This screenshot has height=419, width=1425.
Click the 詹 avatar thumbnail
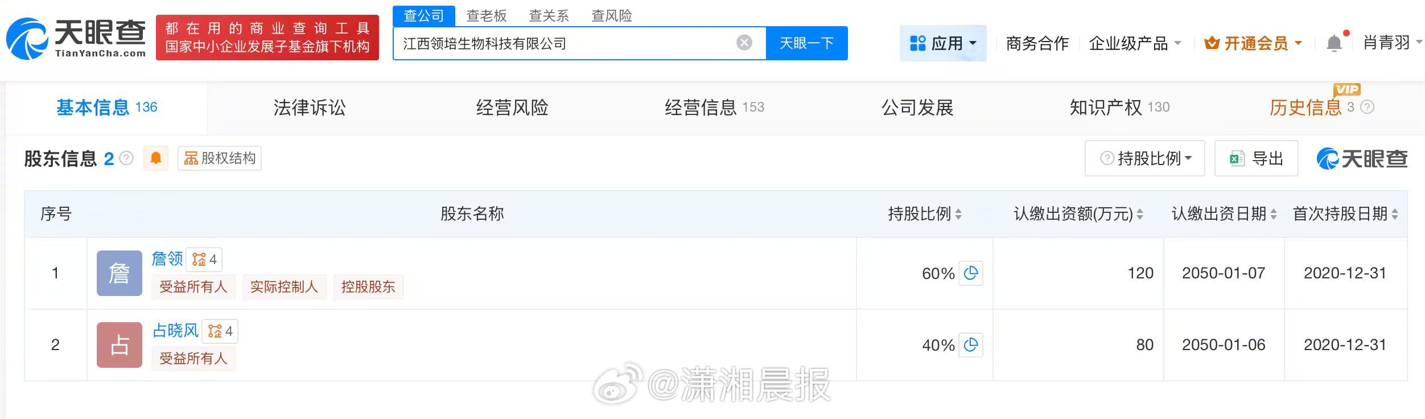pyautogui.click(x=120, y=273)
